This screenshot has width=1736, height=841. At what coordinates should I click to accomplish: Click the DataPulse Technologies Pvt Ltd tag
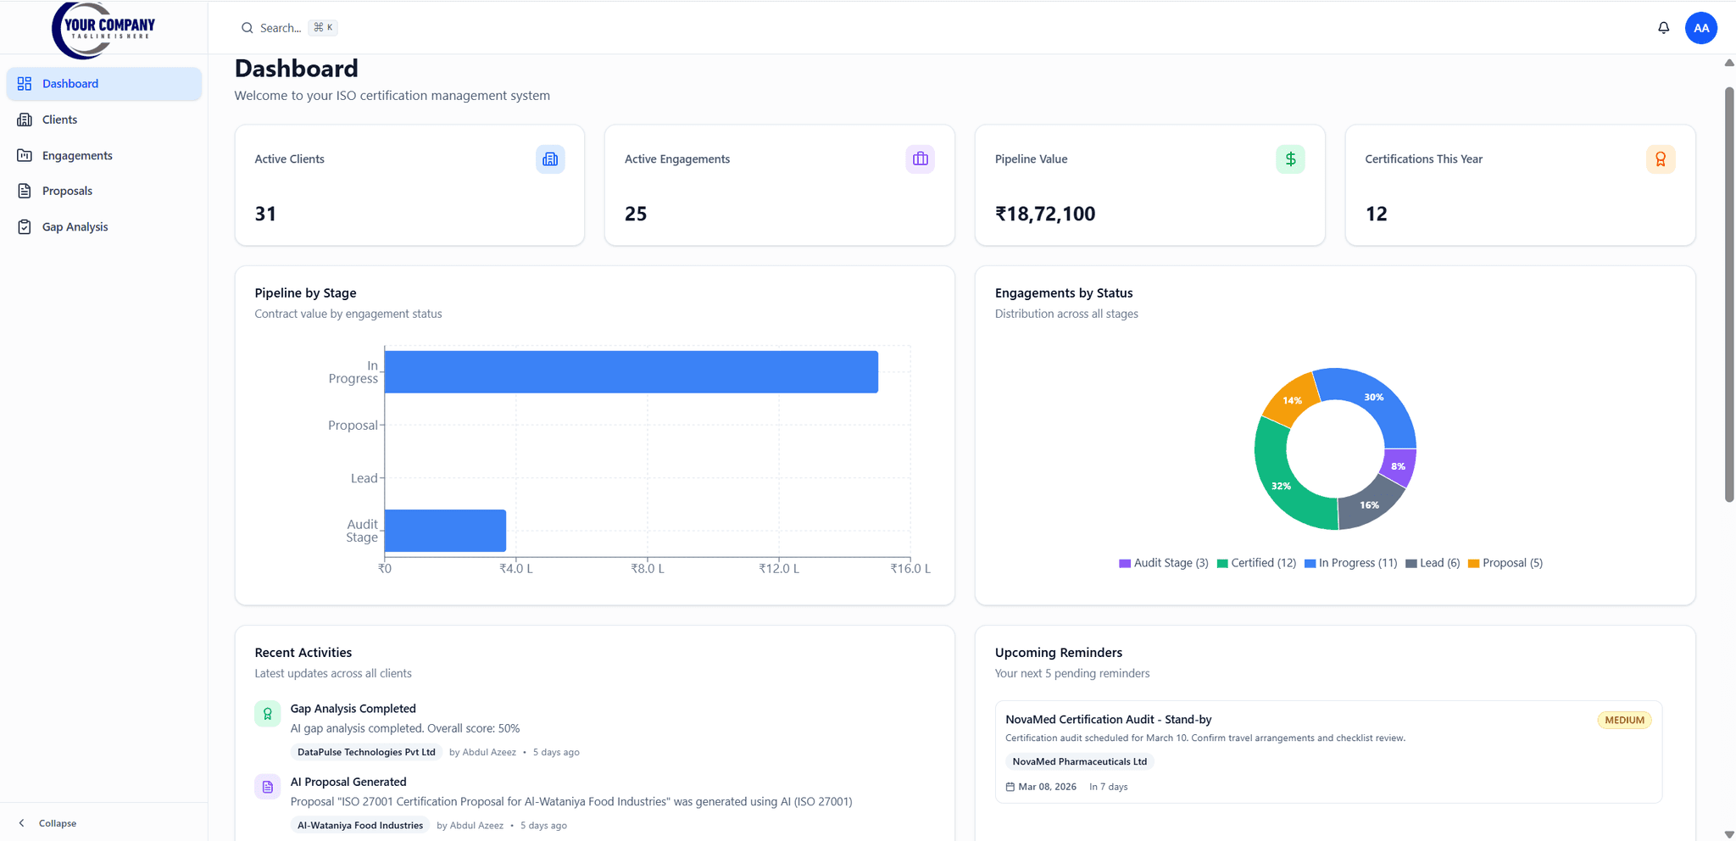(366, 752)
